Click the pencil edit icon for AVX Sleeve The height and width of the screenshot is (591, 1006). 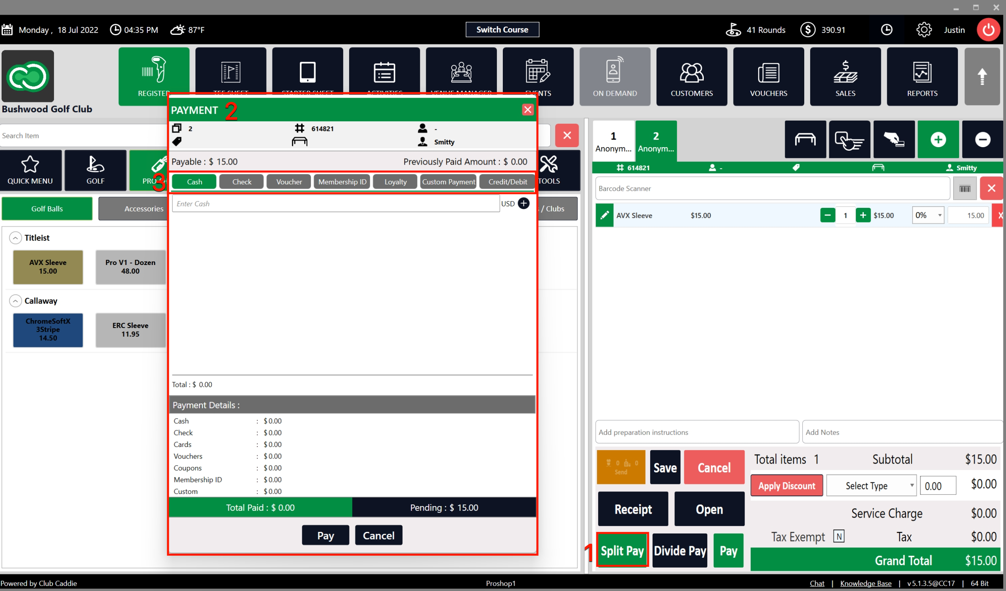pos(604,215)
